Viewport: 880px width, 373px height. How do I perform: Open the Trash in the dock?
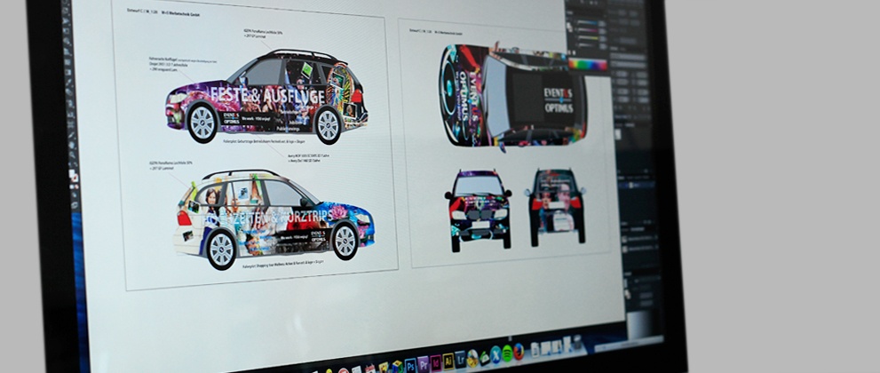point(577,342)
